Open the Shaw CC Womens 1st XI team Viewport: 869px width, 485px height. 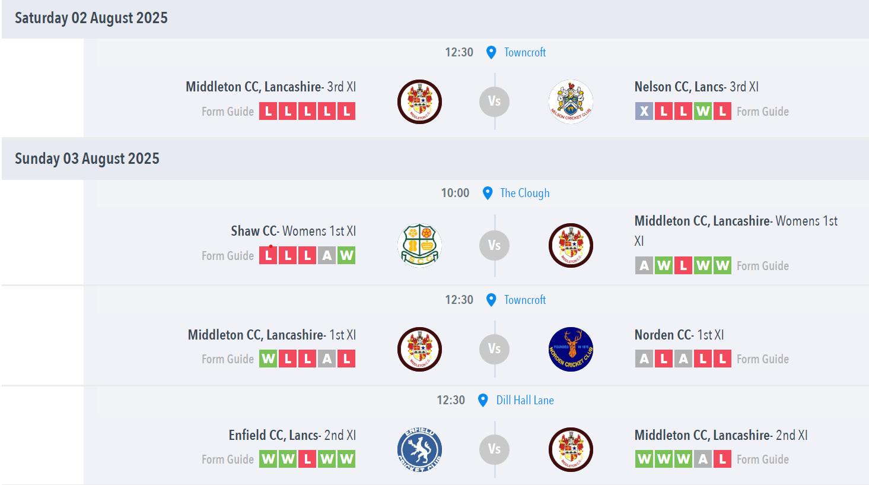(293, 231)
